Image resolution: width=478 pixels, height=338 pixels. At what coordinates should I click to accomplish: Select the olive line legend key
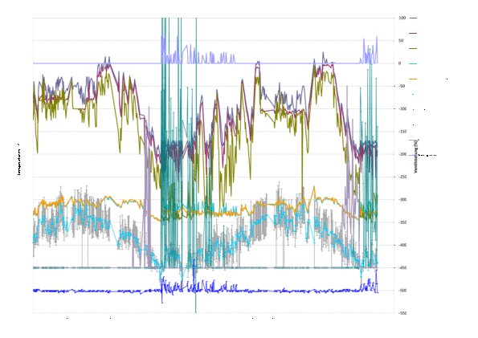point(413,48)
